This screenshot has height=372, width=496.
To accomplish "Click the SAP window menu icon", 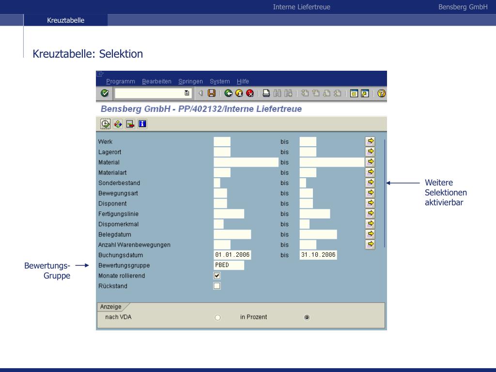I will coord(100,74).
